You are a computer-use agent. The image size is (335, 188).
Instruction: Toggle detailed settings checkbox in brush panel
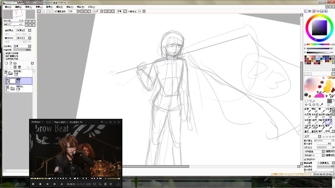pos(305,159)
